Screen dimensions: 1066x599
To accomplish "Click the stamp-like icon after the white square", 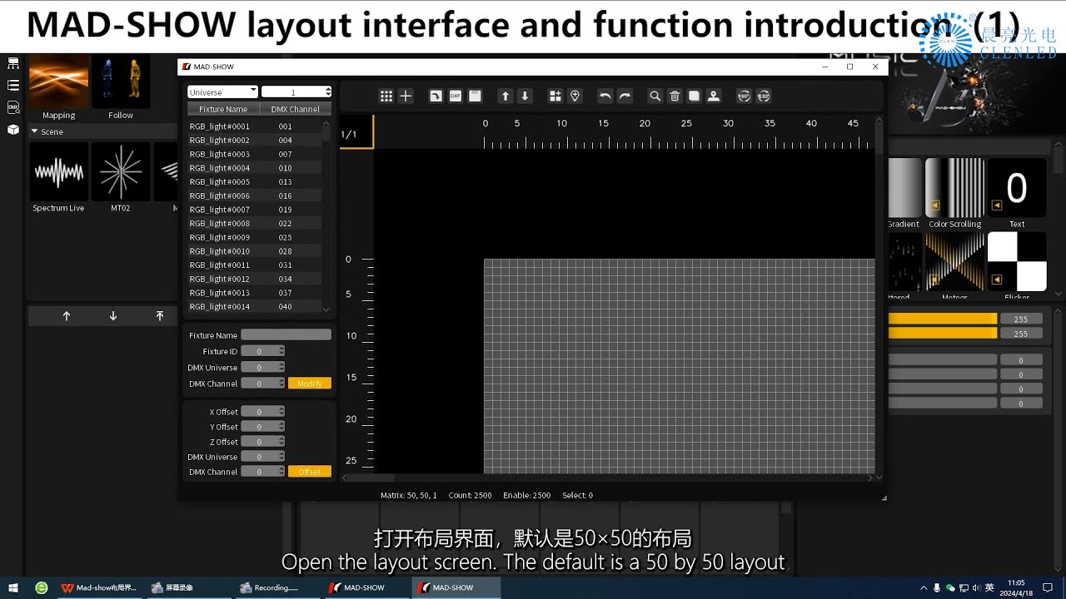I will coord(714,97).
